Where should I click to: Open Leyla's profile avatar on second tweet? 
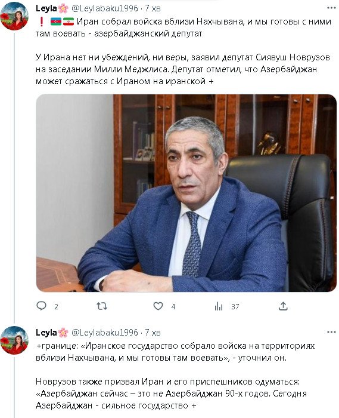(x=14, y=340)
